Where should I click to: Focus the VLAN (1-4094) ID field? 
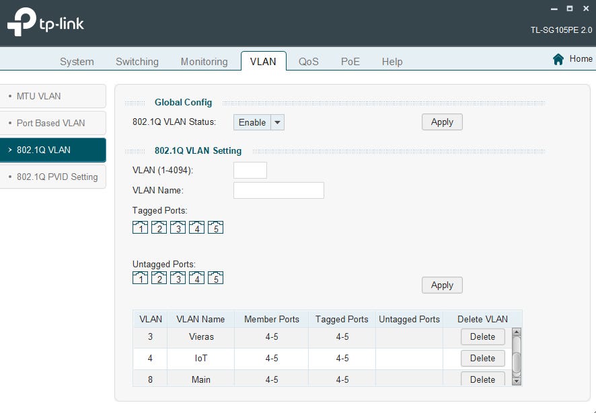coord(250,170)
